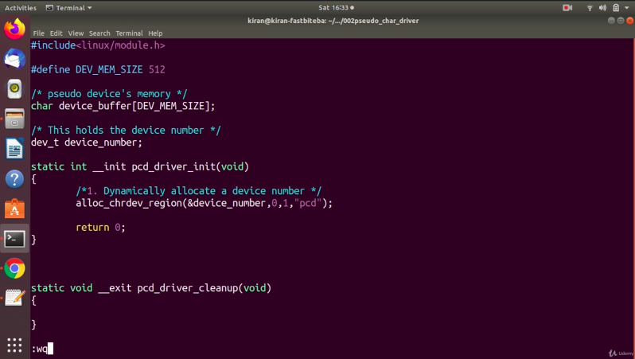Minimize the terminal window
Viewport: 635px width, 359px height.
tap(611, 21)
